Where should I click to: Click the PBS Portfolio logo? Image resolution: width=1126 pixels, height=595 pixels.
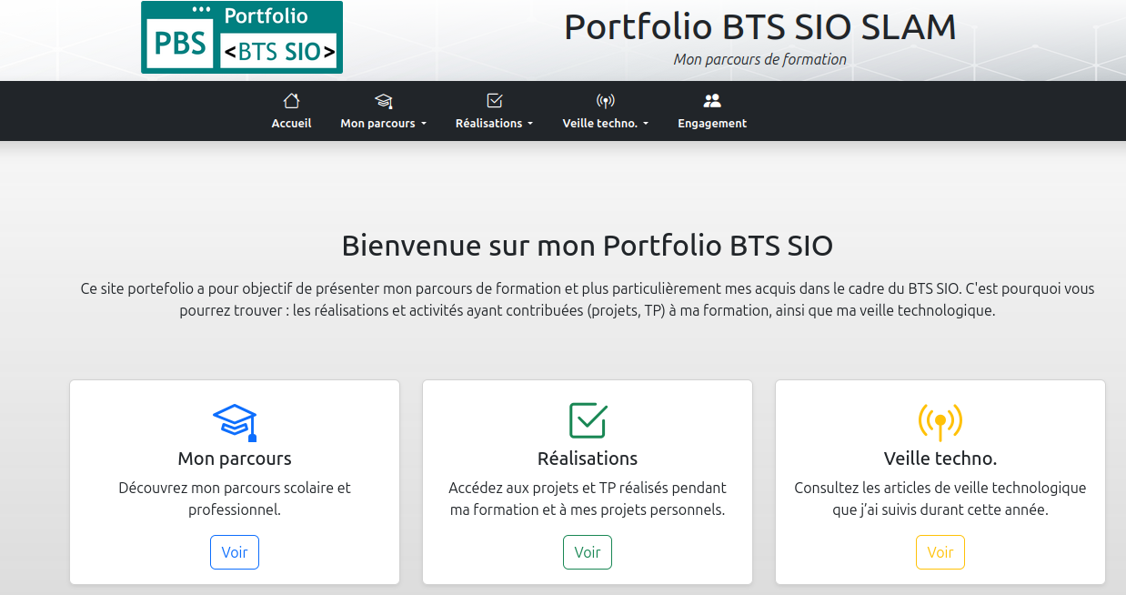click(241, 37)
